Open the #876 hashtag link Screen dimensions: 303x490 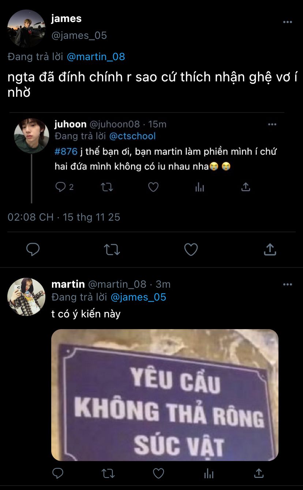pos(66,152)
